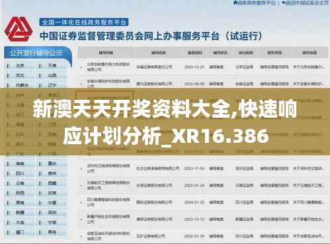330x244 pixels.
Task: Click the 华福证券有限责任公司 cell
Action: tap(154, 67)
